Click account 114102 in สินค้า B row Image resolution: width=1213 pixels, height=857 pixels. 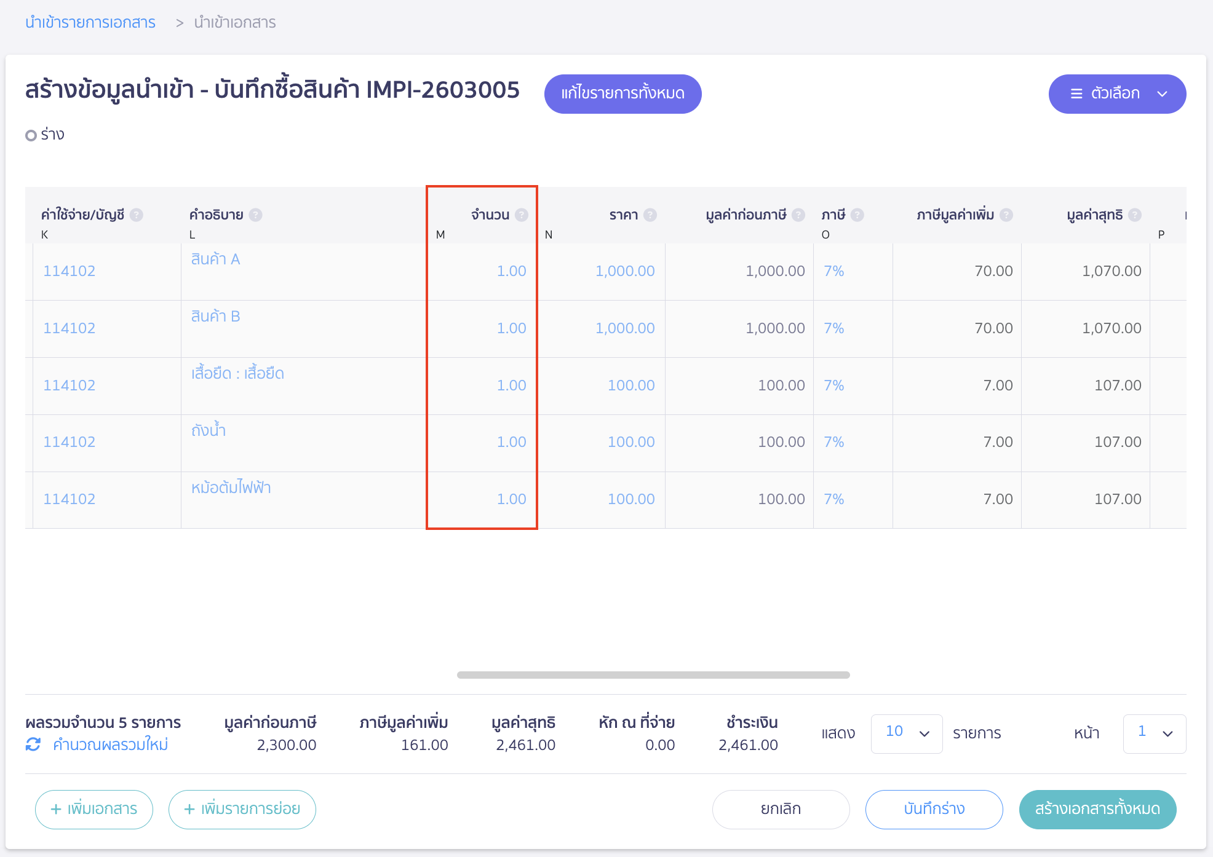pyautogui.click(x=70, y=328)
